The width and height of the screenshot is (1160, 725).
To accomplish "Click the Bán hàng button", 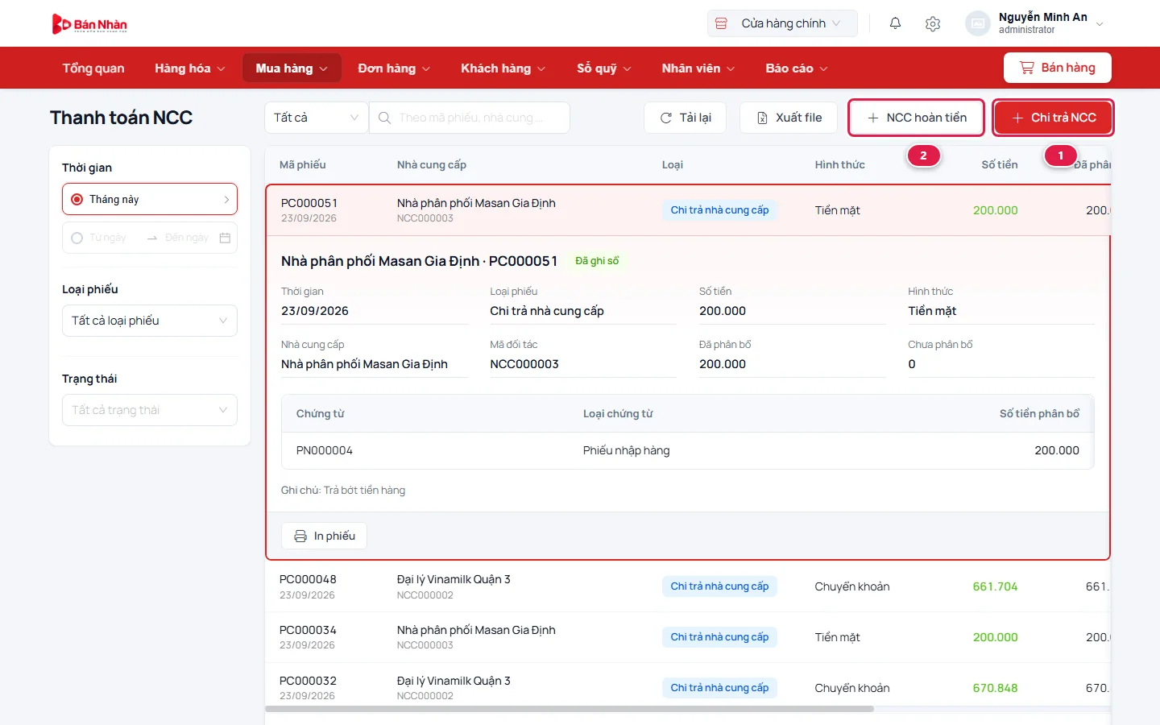I will tap(1058, 68).
